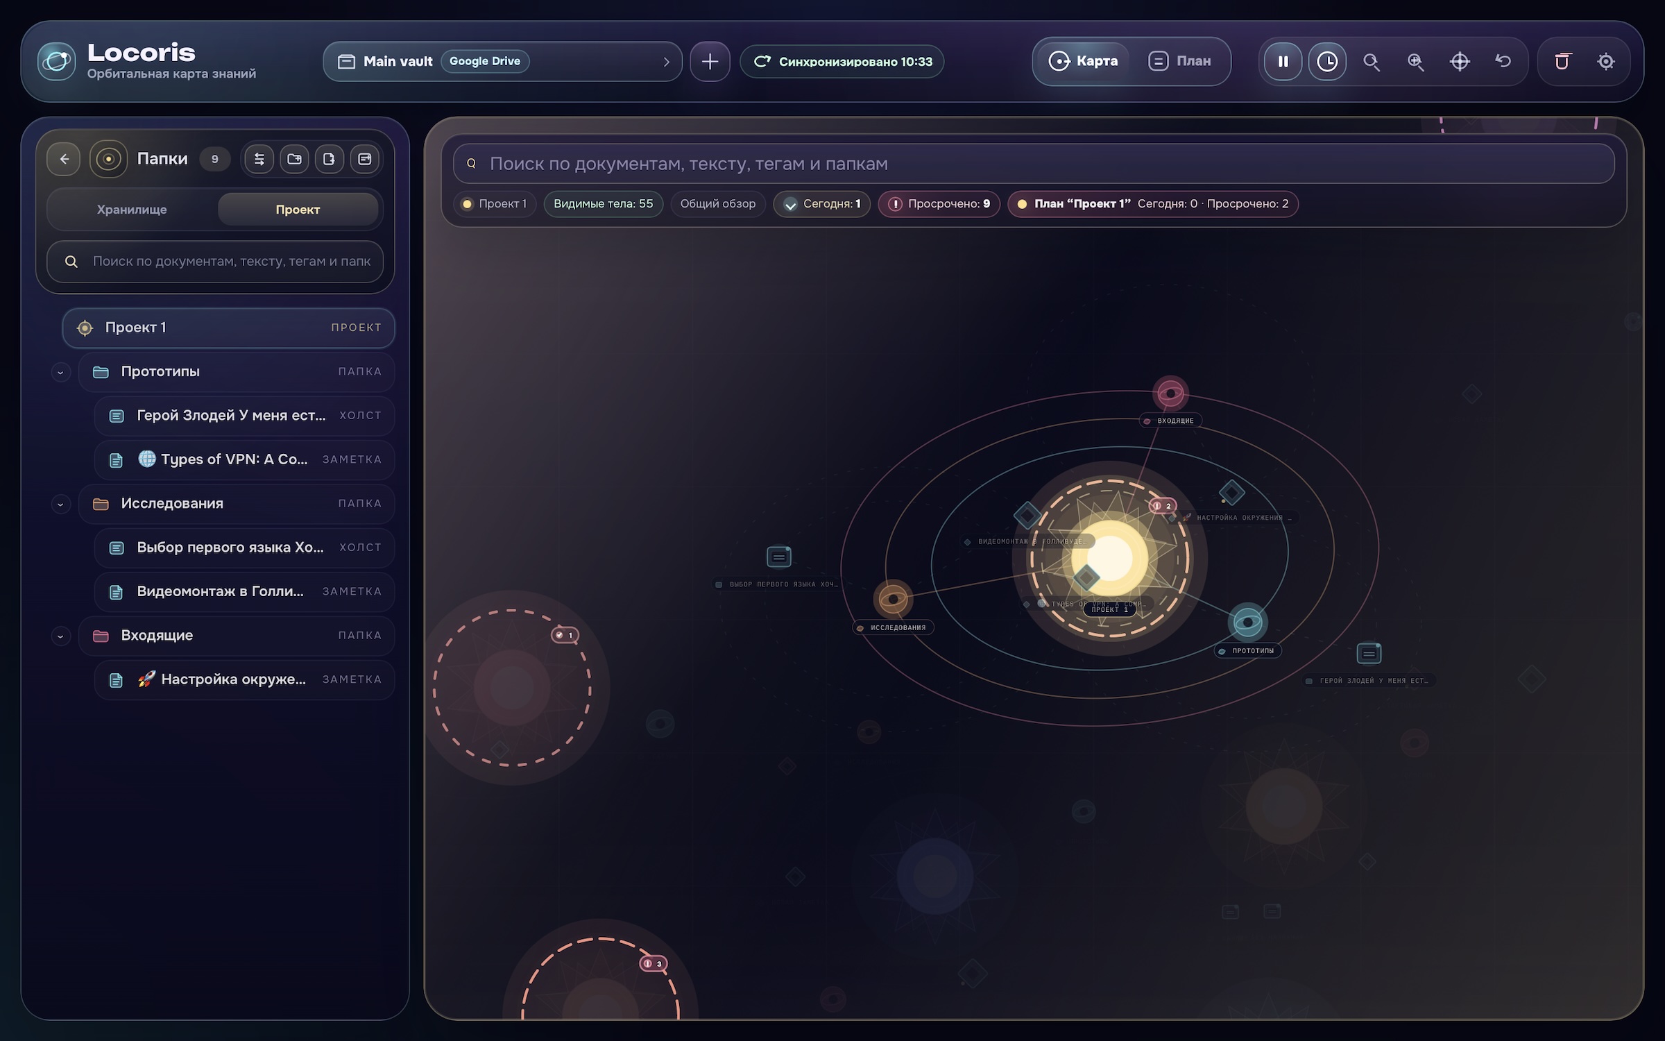
Task: Open the search magnifier in top toolbar
Action: coord(1371,62)
